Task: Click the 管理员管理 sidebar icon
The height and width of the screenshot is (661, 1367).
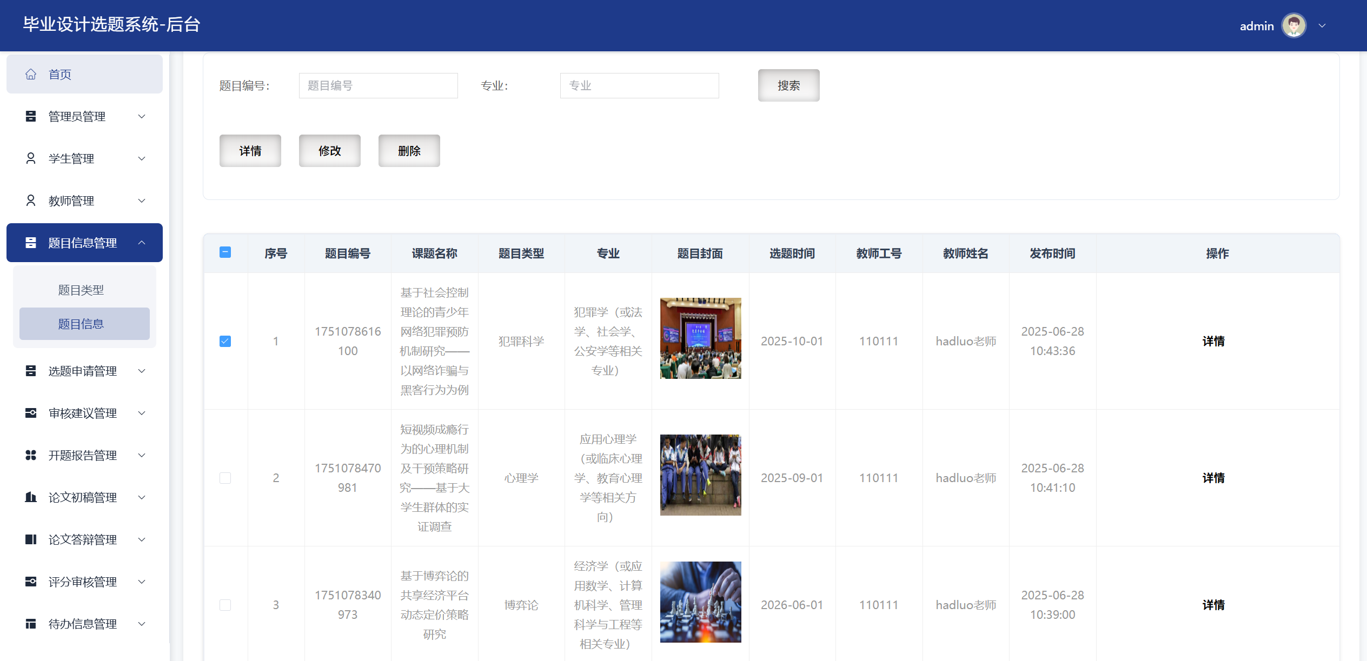Action: pyautogui.click(x=31, y=116)
